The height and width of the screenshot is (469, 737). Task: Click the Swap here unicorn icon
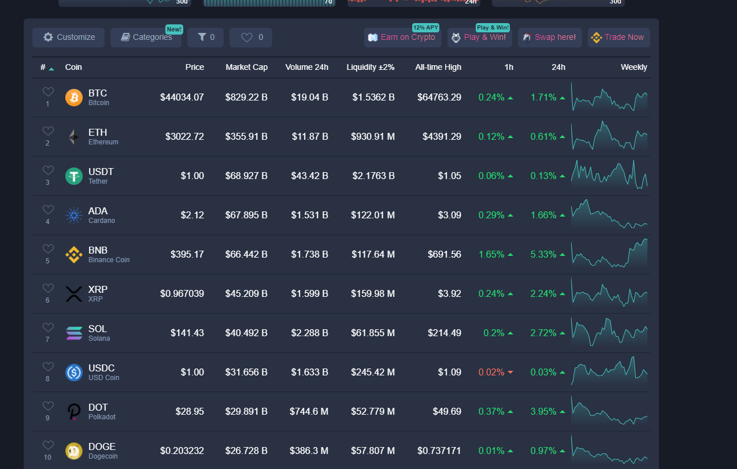coord(527,38)
